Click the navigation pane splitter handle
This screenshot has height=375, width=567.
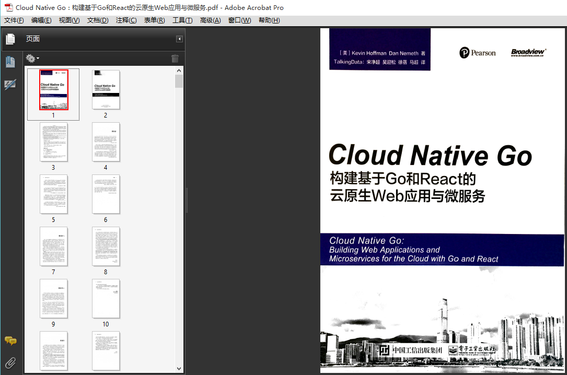tap(187, 200)
